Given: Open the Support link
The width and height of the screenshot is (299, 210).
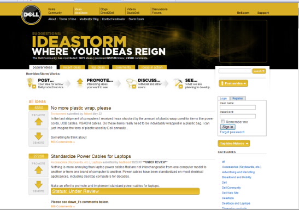Looking at the screenshot, I should point(263,13).
